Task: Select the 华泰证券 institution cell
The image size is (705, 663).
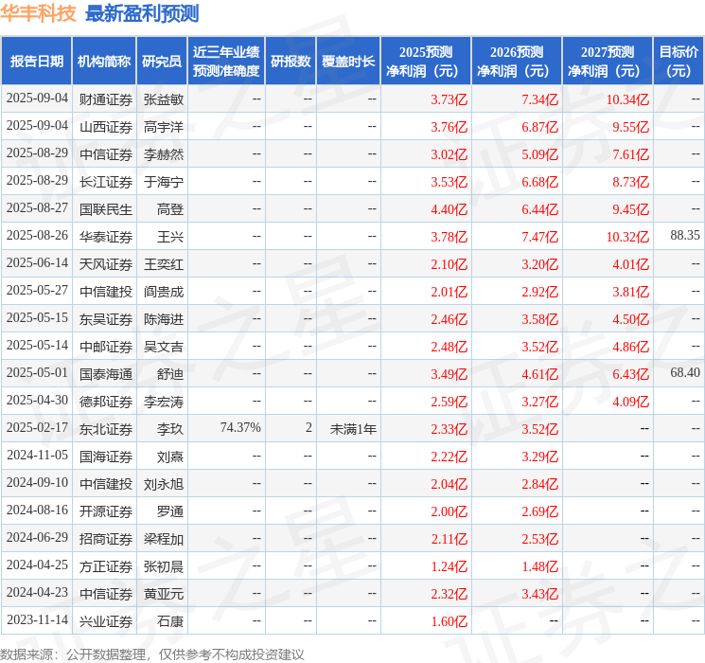Action: tap(106, 237)
